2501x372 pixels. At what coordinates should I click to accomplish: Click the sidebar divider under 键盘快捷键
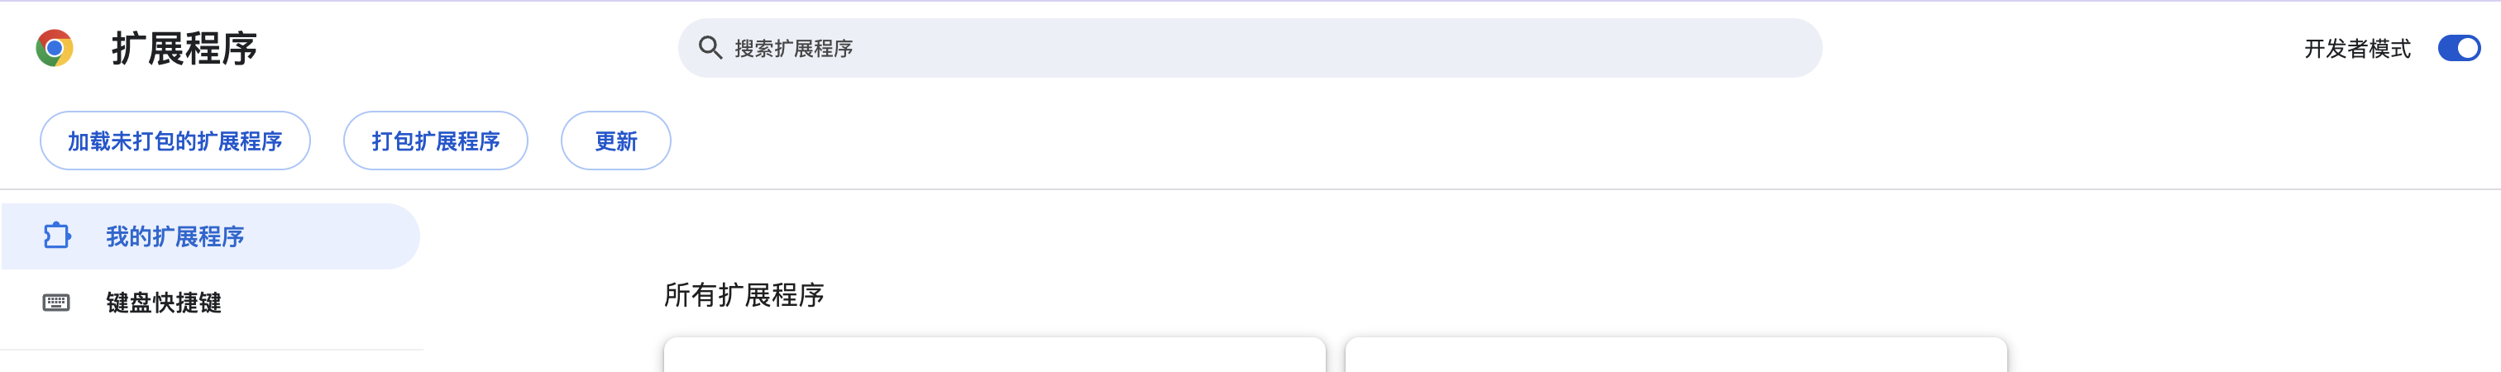click(212, 350)
